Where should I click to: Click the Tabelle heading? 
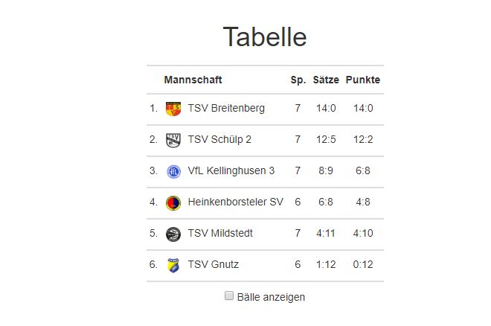[265, 36]
